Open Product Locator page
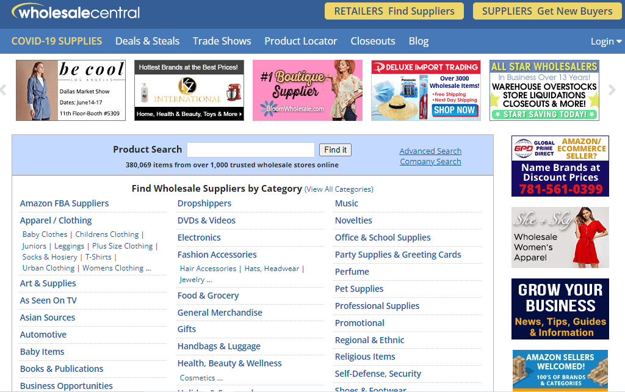 (x=301, y=41)
